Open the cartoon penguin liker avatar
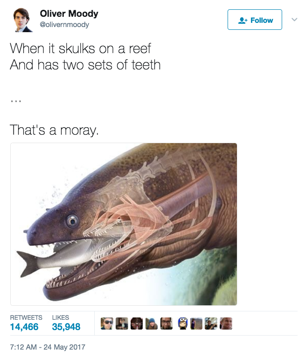The width and height of the screenshot is (305, 358). pos(182,324)
